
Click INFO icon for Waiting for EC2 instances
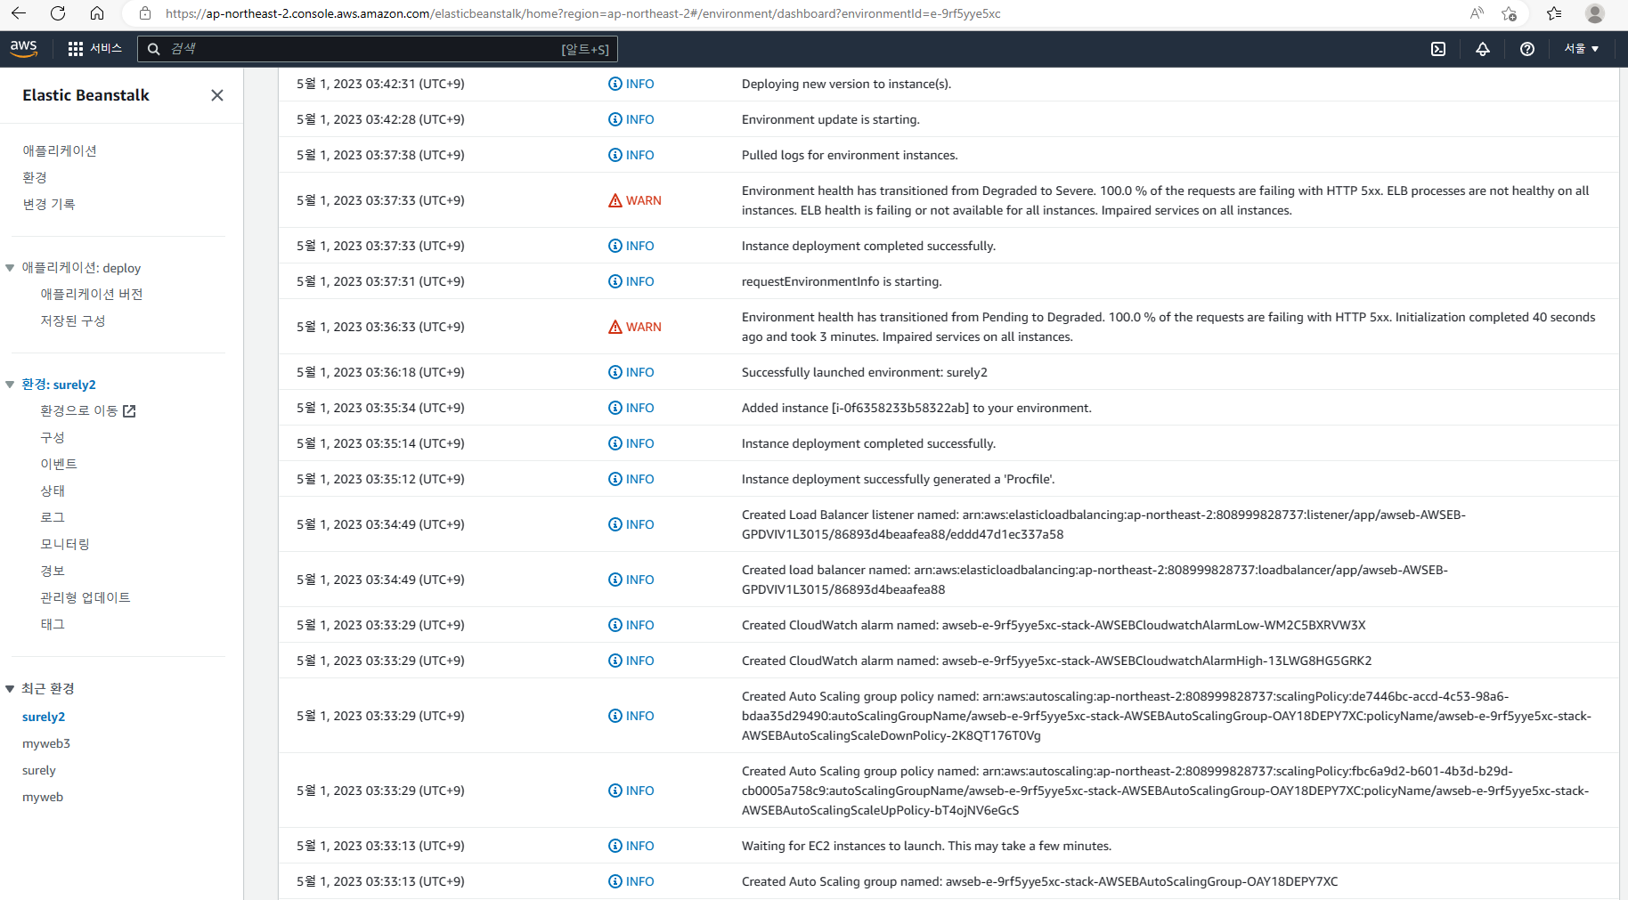pos(615,846)
